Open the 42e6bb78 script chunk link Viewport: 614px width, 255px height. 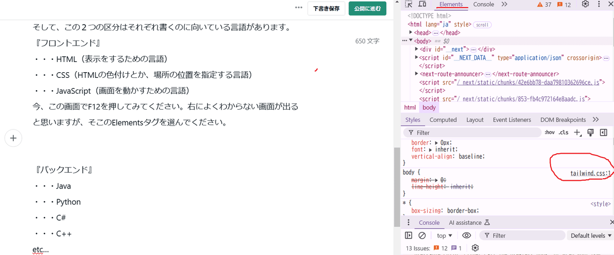pyautogui.click(x=529, y=82)
